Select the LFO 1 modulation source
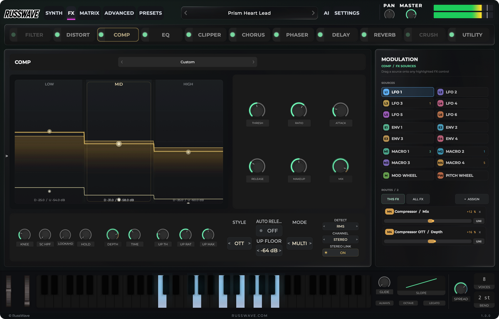Image resolution: width=499 pixels, height=319 pixels. tap(408, 92)
